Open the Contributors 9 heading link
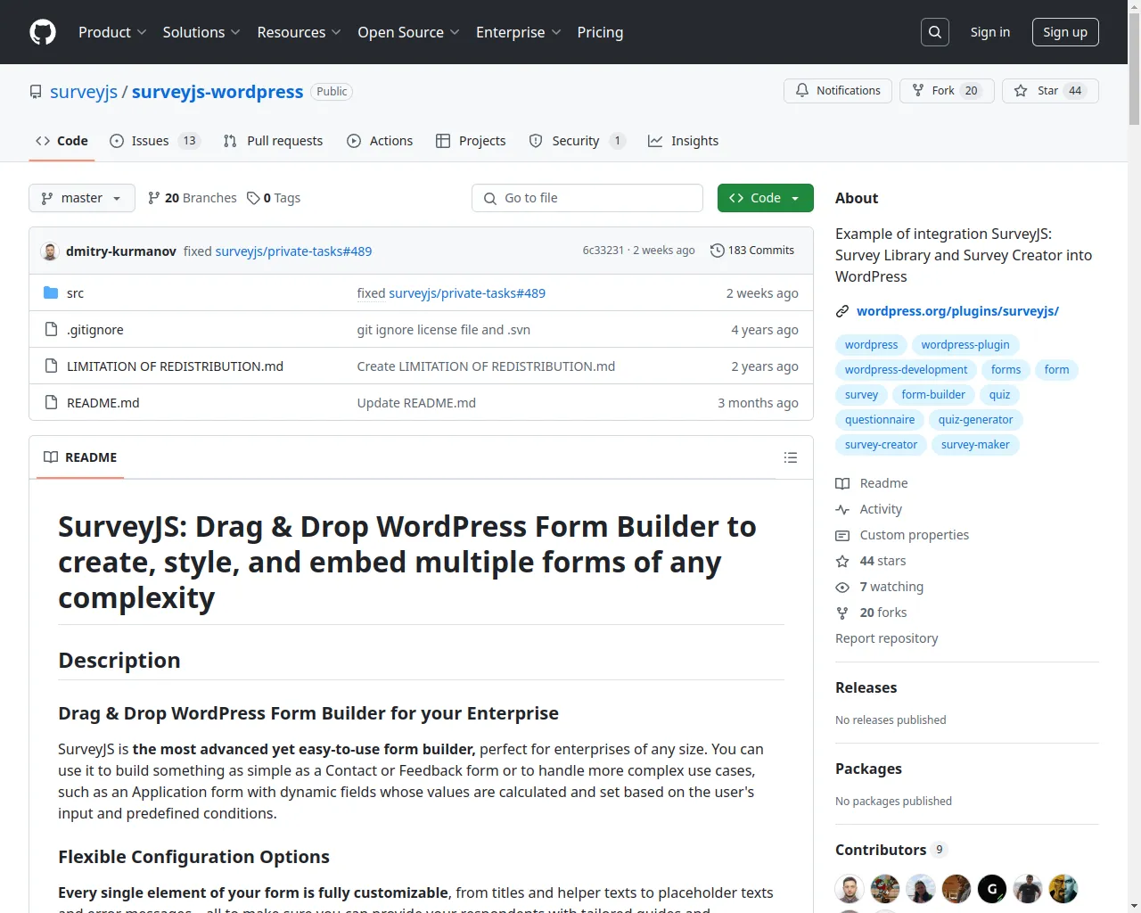Viewport: 1141px width, 913px height. pos(891,850)
